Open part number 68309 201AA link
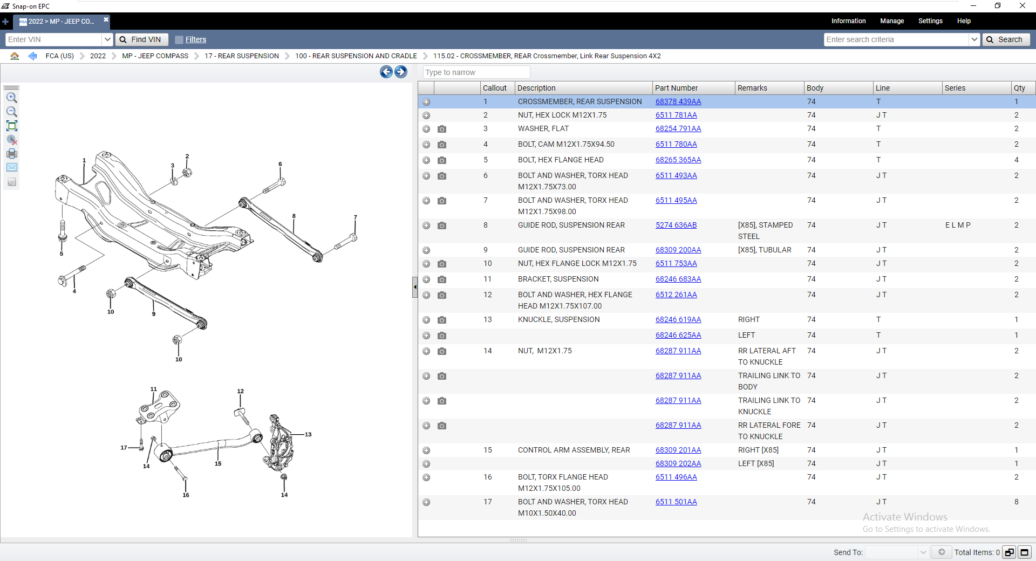This screenshot has height=561, width=1036. coord(678,450)
